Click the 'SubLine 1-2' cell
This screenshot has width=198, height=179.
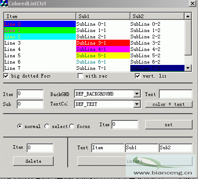[157, 30]
